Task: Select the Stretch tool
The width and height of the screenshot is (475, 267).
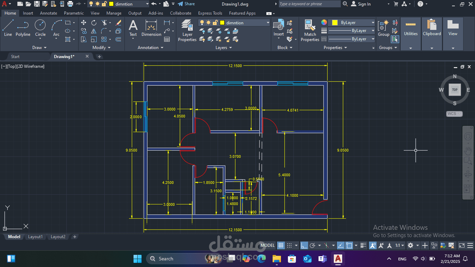Action: (84, 39)
